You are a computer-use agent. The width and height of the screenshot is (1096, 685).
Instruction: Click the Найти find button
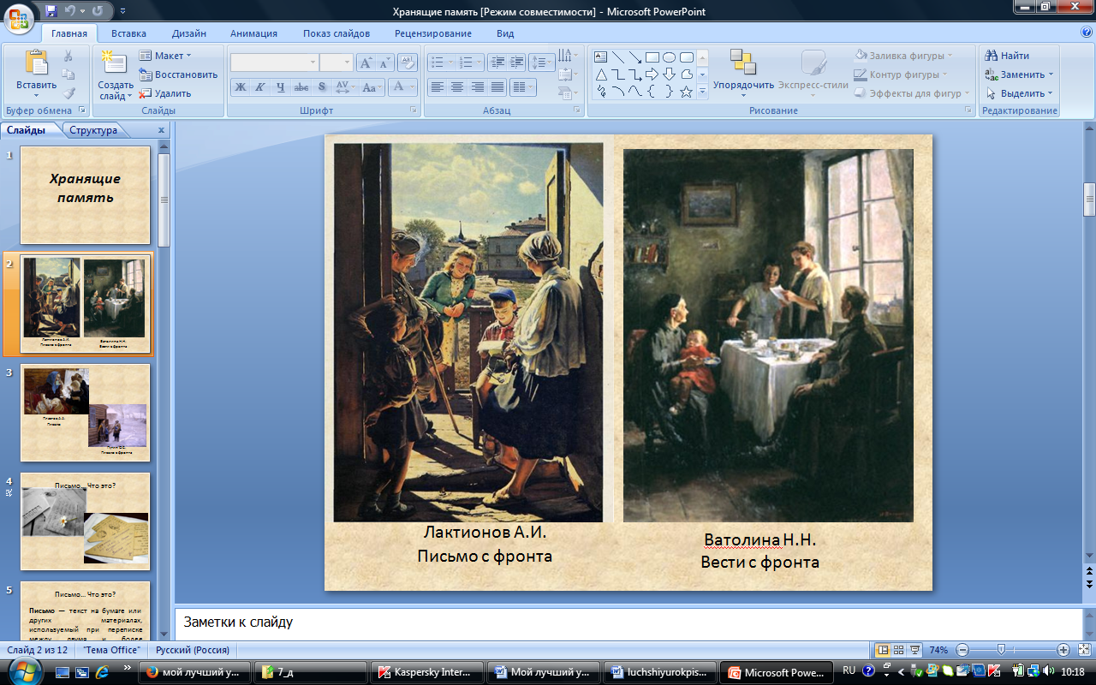coord(1008,56)
